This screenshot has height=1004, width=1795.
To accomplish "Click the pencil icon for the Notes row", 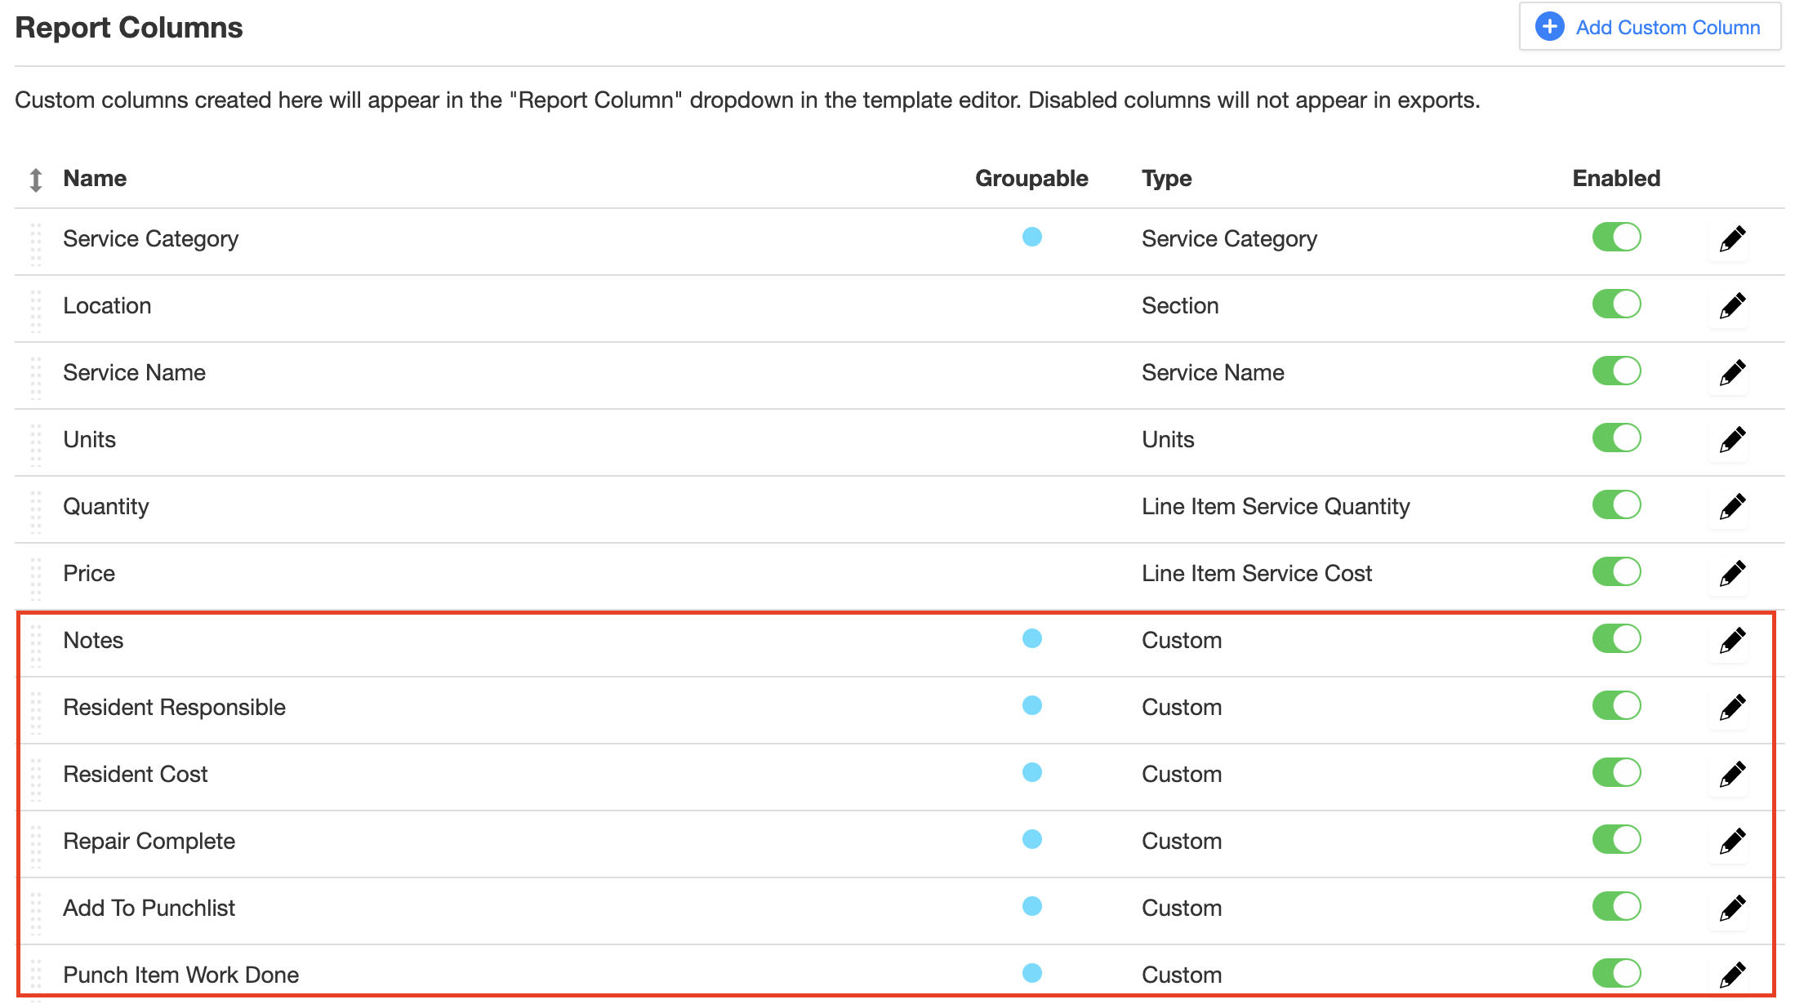I will [x=1731, y=641].
